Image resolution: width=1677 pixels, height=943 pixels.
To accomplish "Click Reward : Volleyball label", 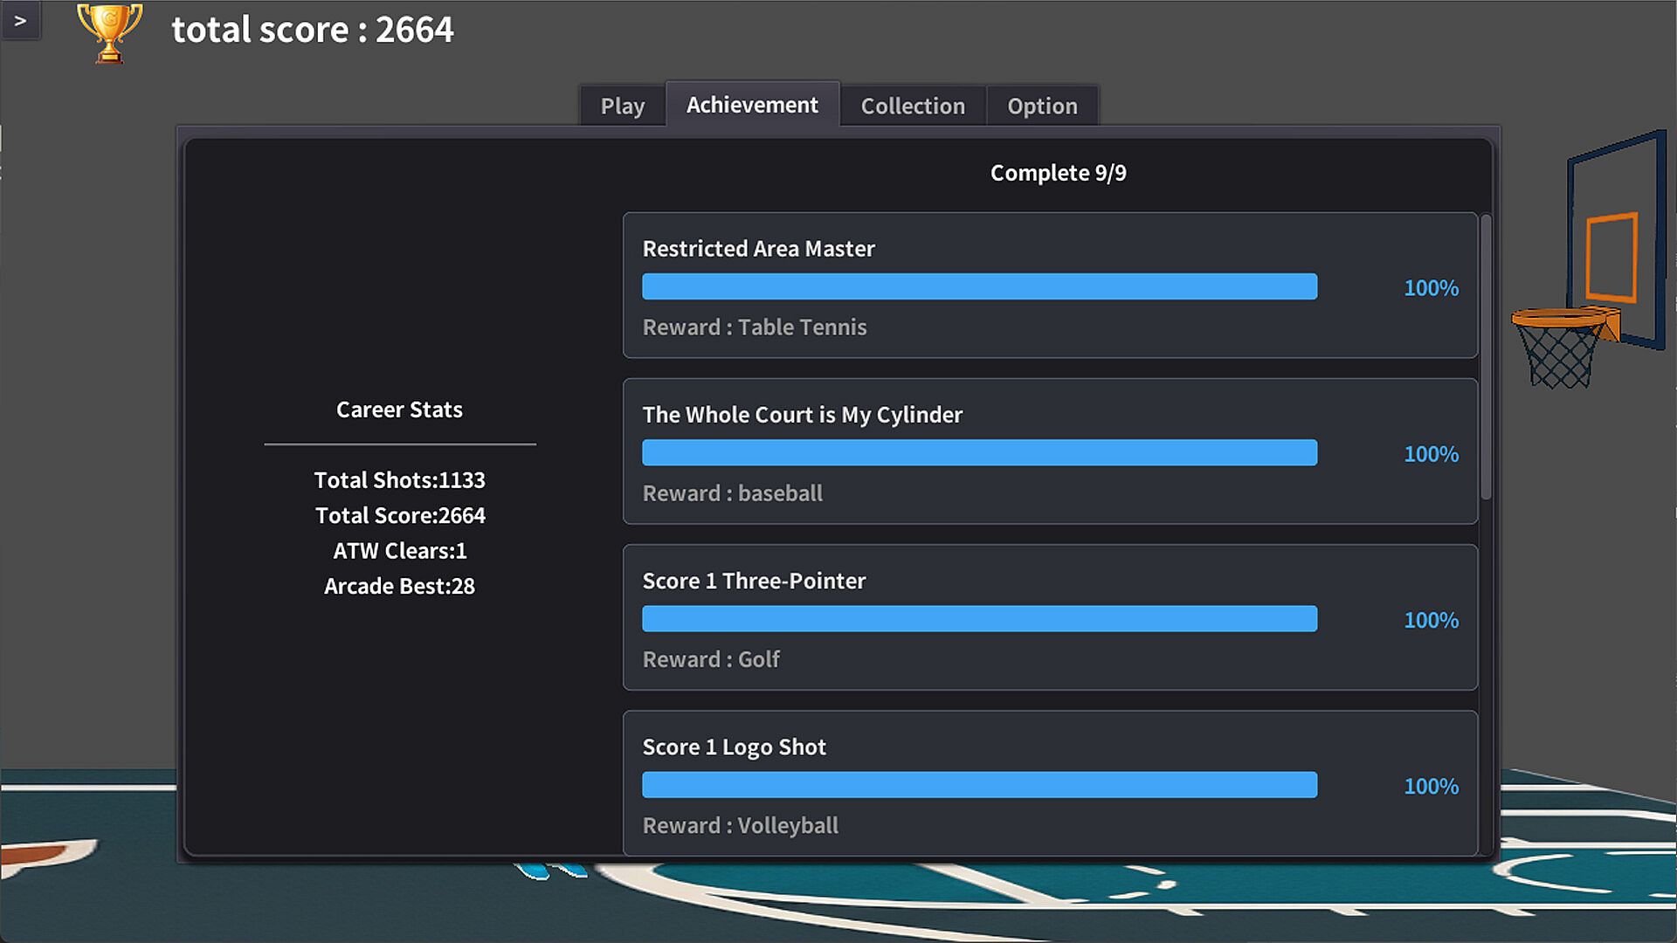I will pos(740,824).
